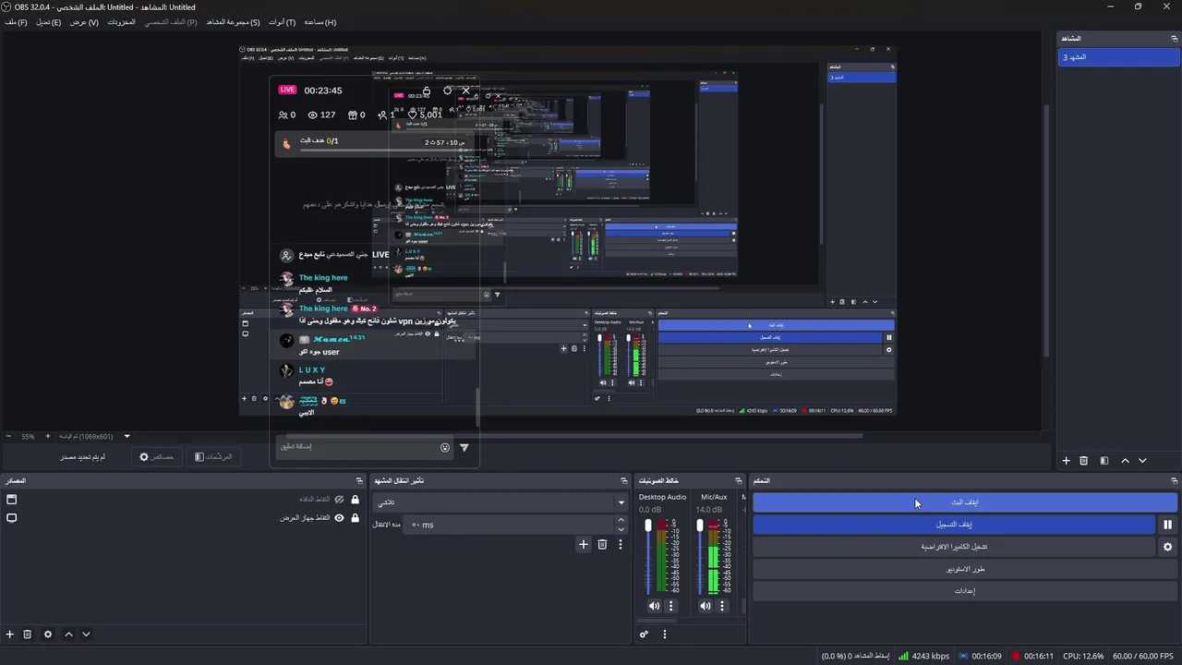
Task: Move source down with Sources down arrow
Action: (86, 635)
